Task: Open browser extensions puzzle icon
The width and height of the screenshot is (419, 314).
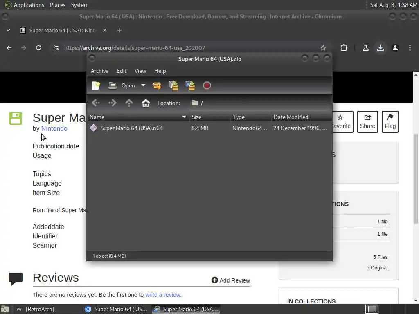Action: [x=344, y=48]
